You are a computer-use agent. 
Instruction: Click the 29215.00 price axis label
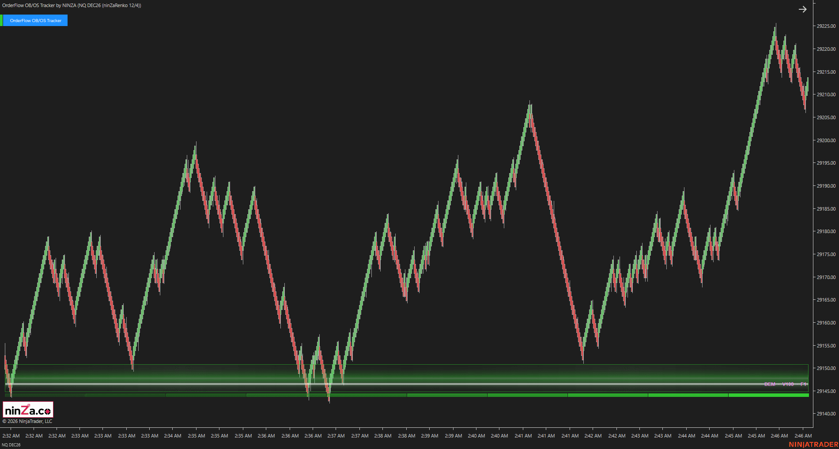click(826, 72)
